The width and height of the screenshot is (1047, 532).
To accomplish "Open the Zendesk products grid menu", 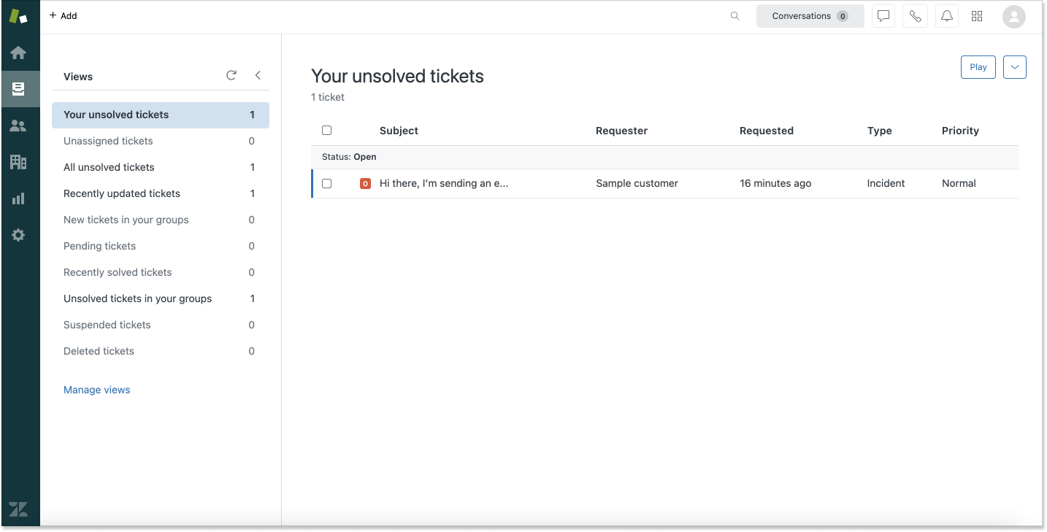I will [977, 16].
